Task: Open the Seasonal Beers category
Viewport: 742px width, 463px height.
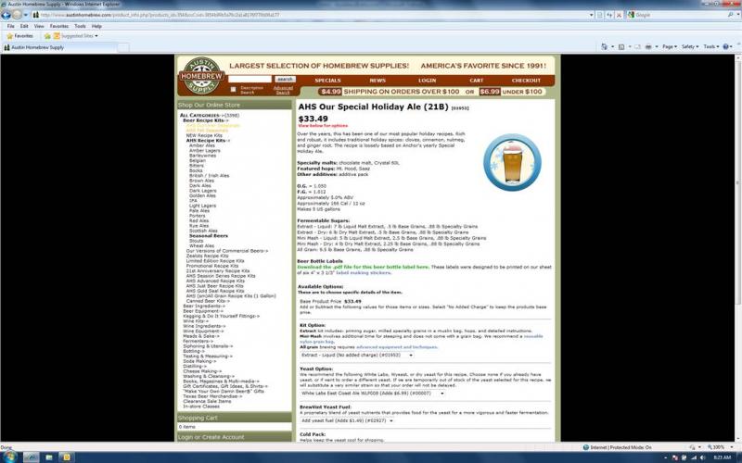Action: (208, 236)
